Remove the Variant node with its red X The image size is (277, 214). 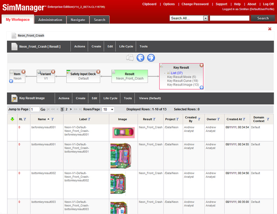pos(53,72)
